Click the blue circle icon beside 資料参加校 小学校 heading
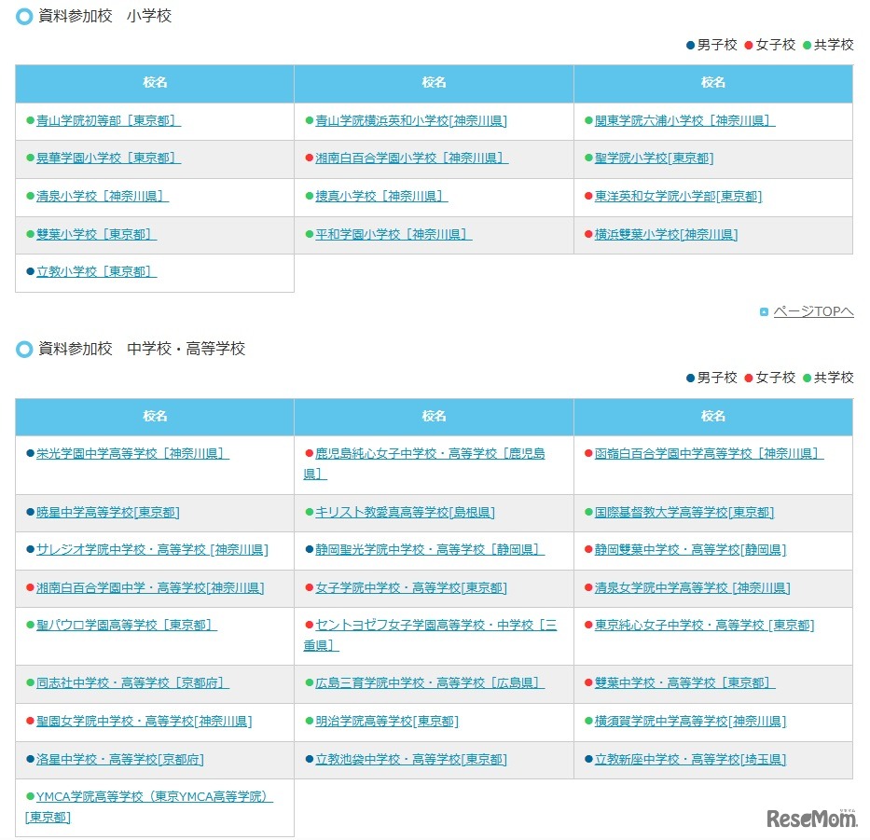Image resolution: width=870 pixels, height=840 pixels. tap(23, 16)
